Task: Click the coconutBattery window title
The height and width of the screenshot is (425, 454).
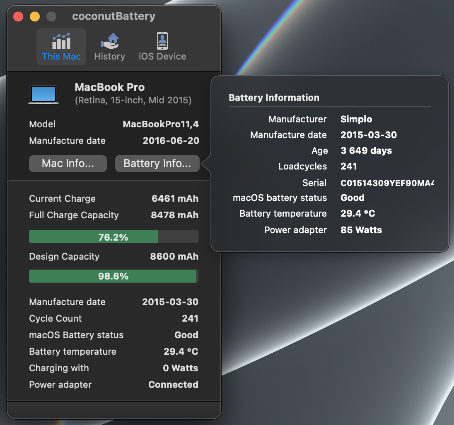Action: [114, 16]
